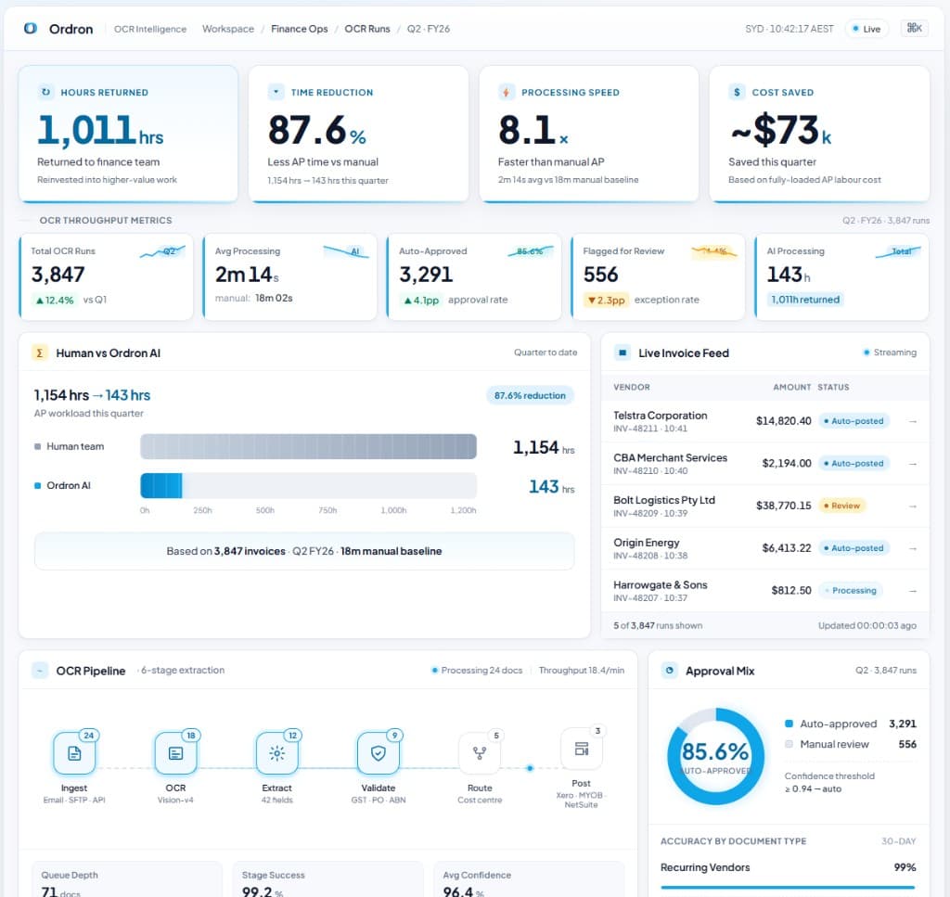
Task: Click the Ordron AI progress bar
Action: tap(308, 486)
